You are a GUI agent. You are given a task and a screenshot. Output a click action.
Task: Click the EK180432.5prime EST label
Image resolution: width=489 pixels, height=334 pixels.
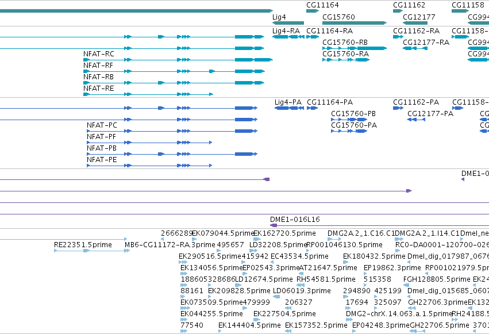coord(374,256)
